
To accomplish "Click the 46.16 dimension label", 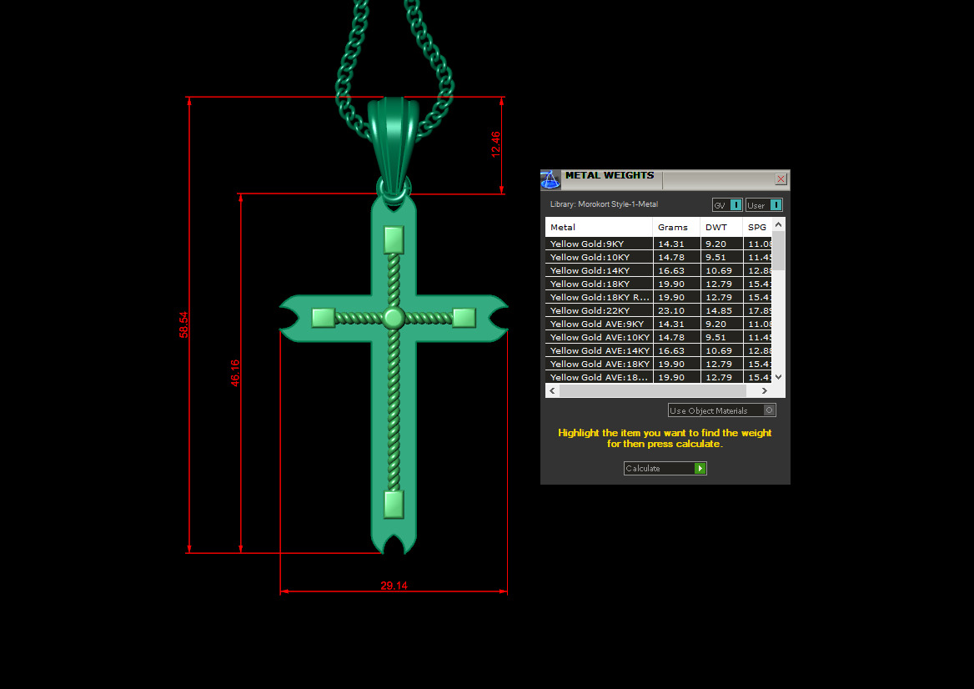I will pos(235,373).
